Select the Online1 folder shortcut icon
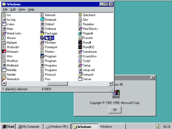The width and height of the screenshot is (172, 129). coord(42,24)
